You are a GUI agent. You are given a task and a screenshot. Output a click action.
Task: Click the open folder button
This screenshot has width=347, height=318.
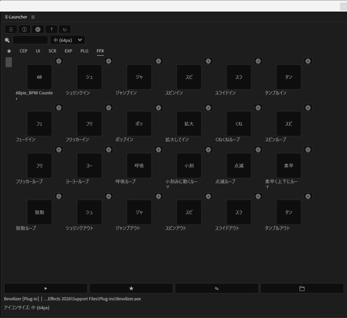[x=302, y=288]
